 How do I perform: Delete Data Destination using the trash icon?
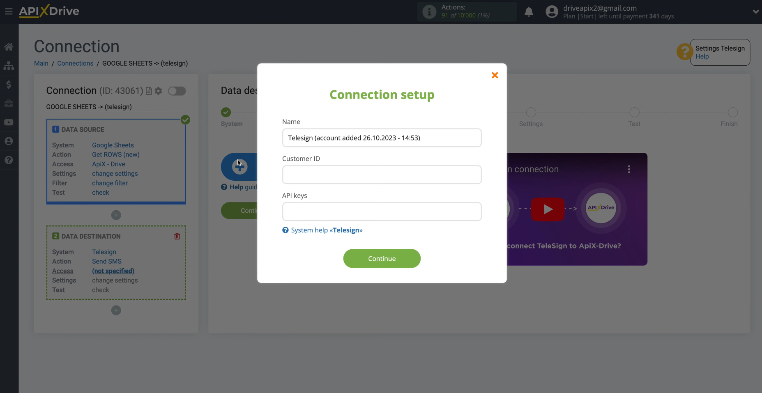pyautogui.click(x=177, y=236)
